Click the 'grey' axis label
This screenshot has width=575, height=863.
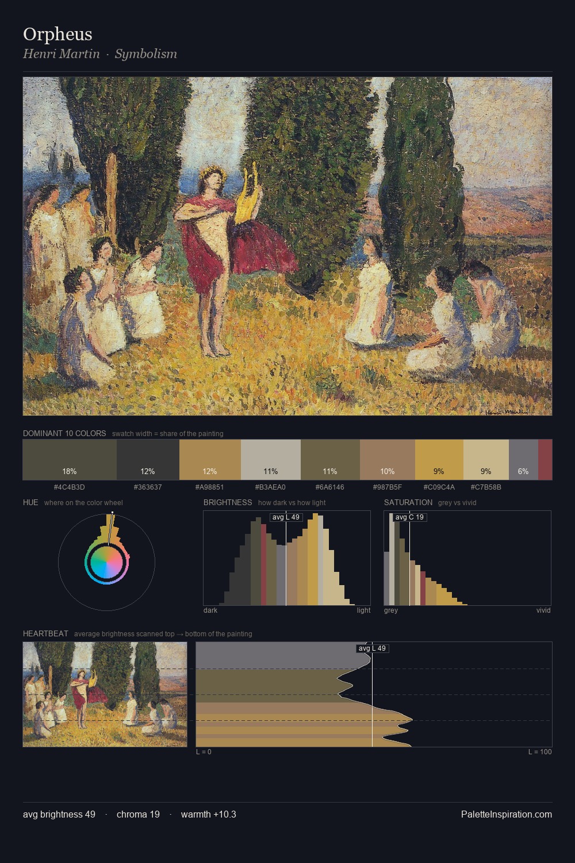pyautogui.click(x=391, y=610)
